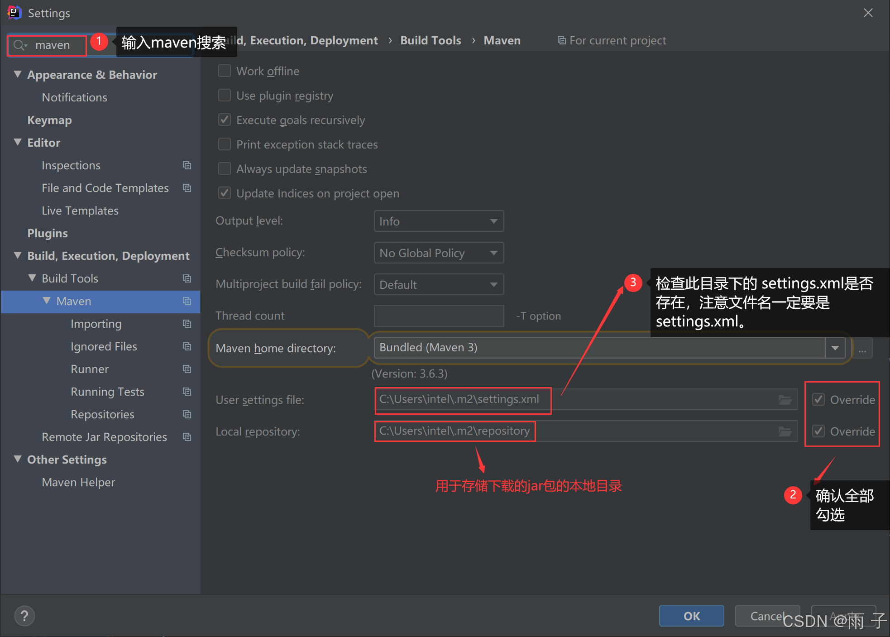
Task: Collapse the Build Tools tree node
Action: tap(32, 278)
